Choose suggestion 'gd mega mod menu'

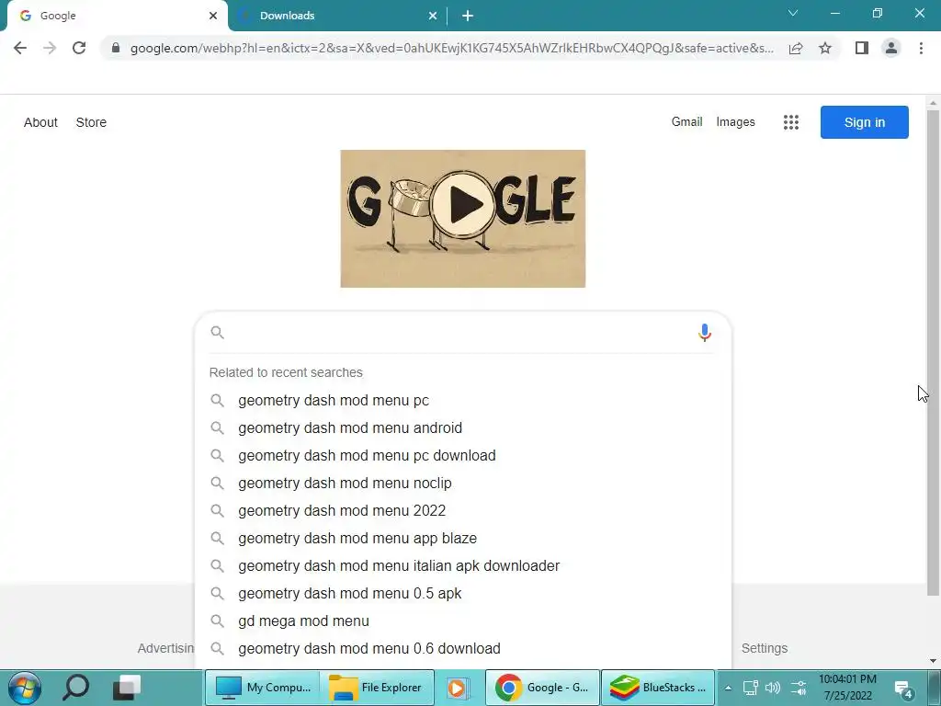[463, 621]
